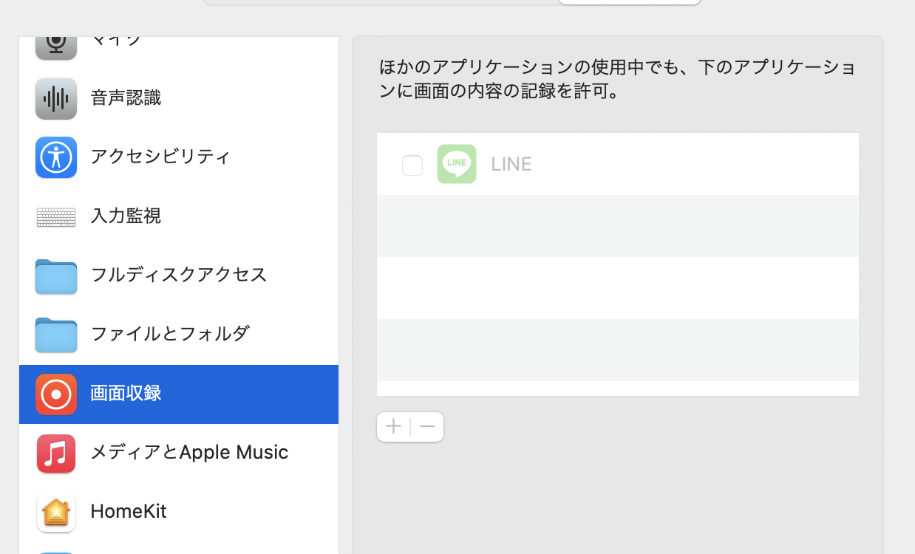Click the Apple Music note icon
915x554 pixels.
[x=56, y=453]
